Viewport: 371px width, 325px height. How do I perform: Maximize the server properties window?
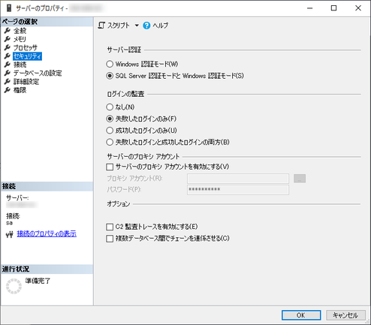tap(333, 8)
